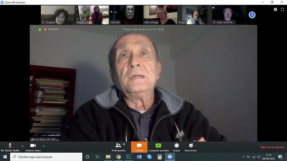Screen dimensions: 287x161
Task: Open the Chatear chat panel
Action: [x=139, y=147]
